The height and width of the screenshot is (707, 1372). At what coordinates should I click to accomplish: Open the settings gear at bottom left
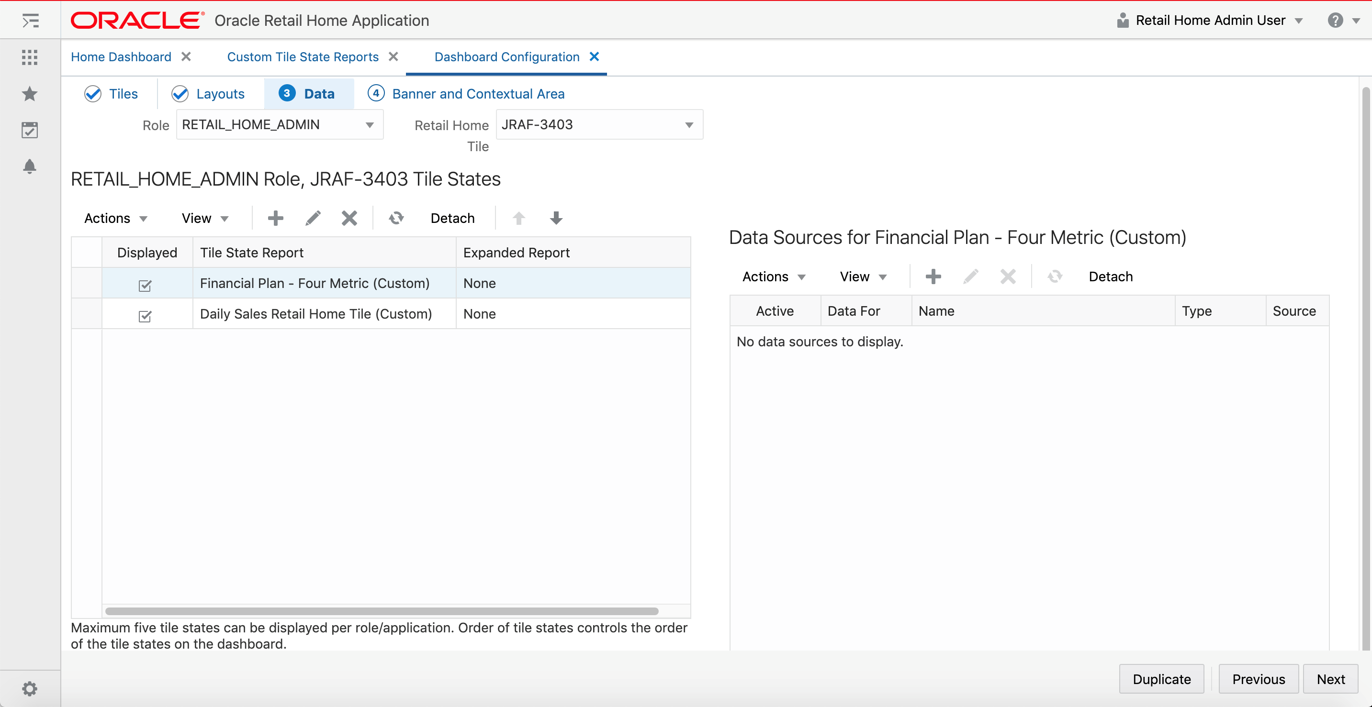30,688
